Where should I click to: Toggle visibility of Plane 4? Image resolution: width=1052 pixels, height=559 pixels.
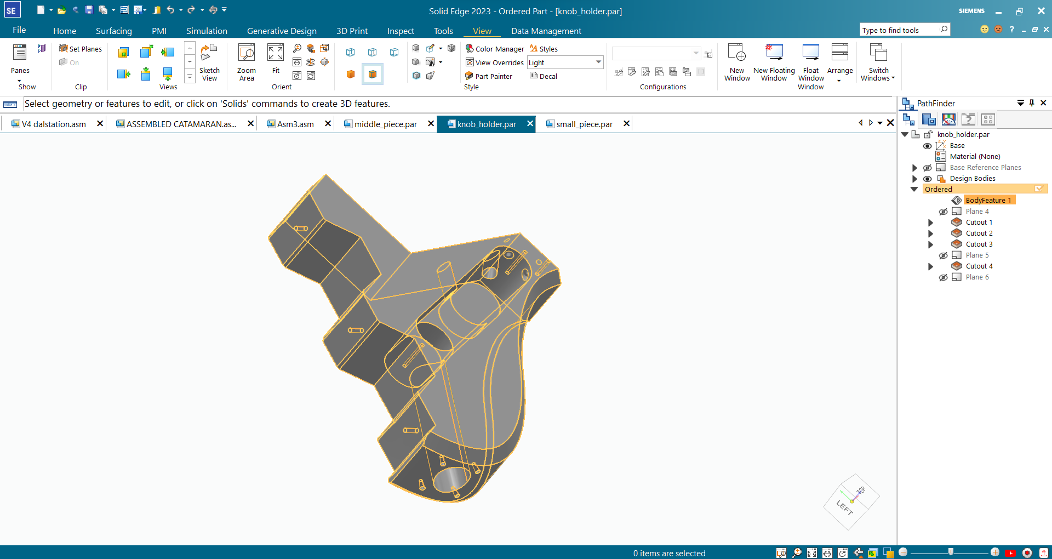pyautogui.click(x=943, y=212)
